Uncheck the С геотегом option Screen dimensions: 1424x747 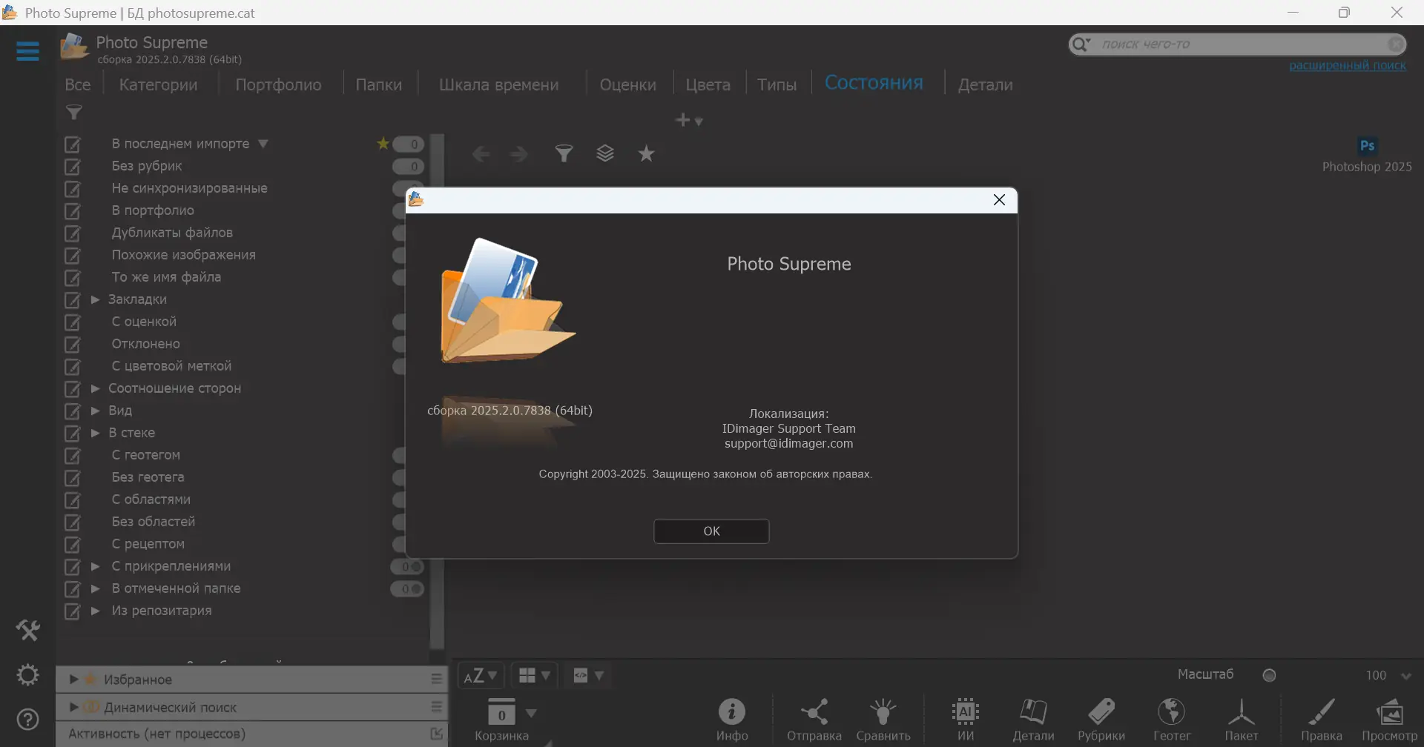tap(73, 456)
